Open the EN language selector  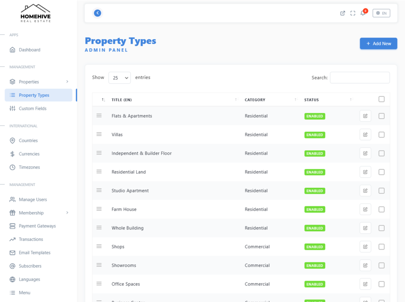pos(381,13)
